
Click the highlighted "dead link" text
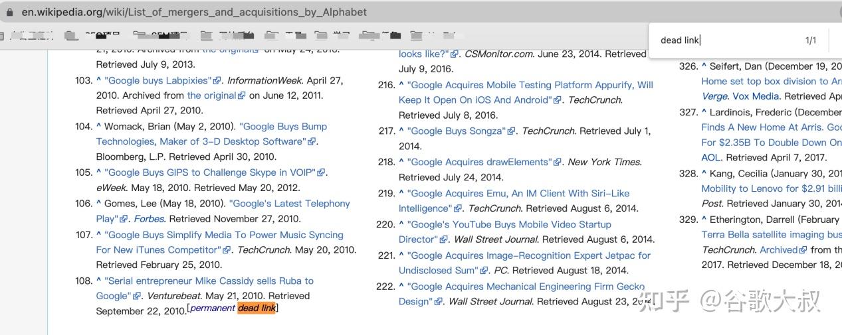tap(257, 308)
